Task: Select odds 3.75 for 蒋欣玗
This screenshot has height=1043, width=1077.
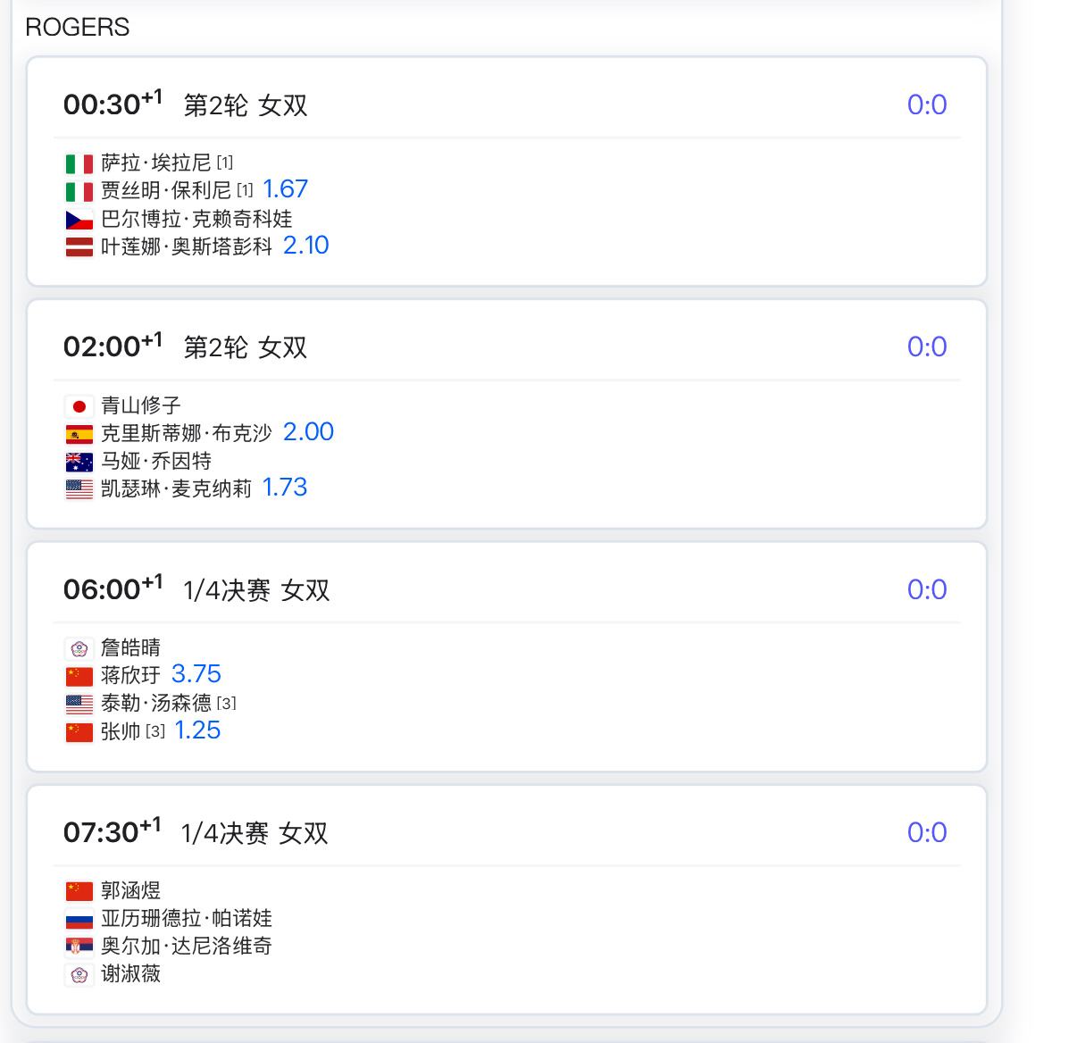Action: pos(196,674)
